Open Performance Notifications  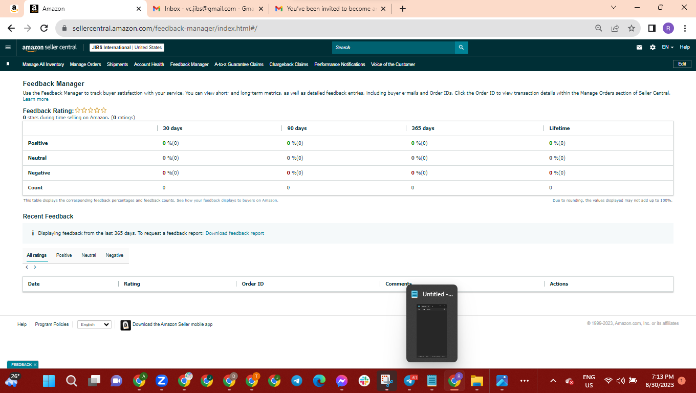340,64
